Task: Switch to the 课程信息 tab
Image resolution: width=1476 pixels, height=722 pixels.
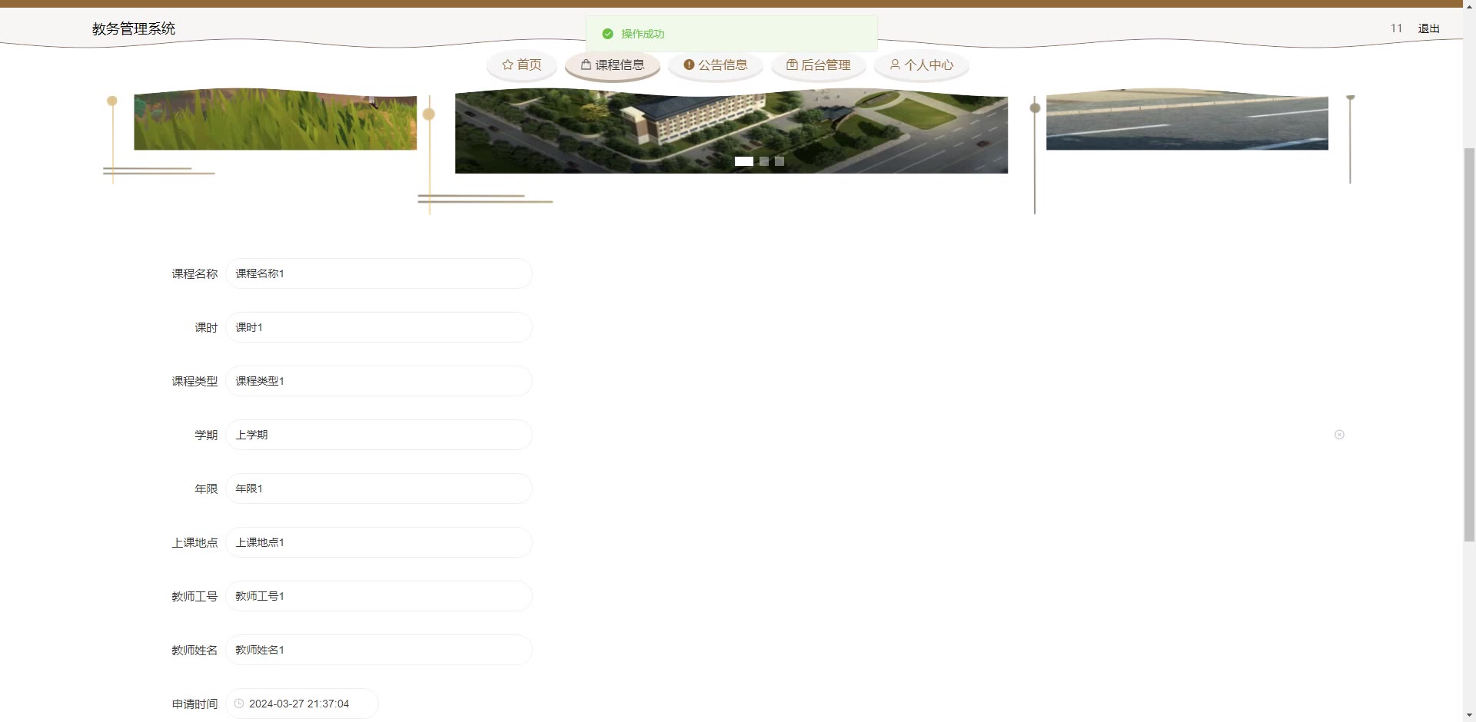Action: (612, 65)
